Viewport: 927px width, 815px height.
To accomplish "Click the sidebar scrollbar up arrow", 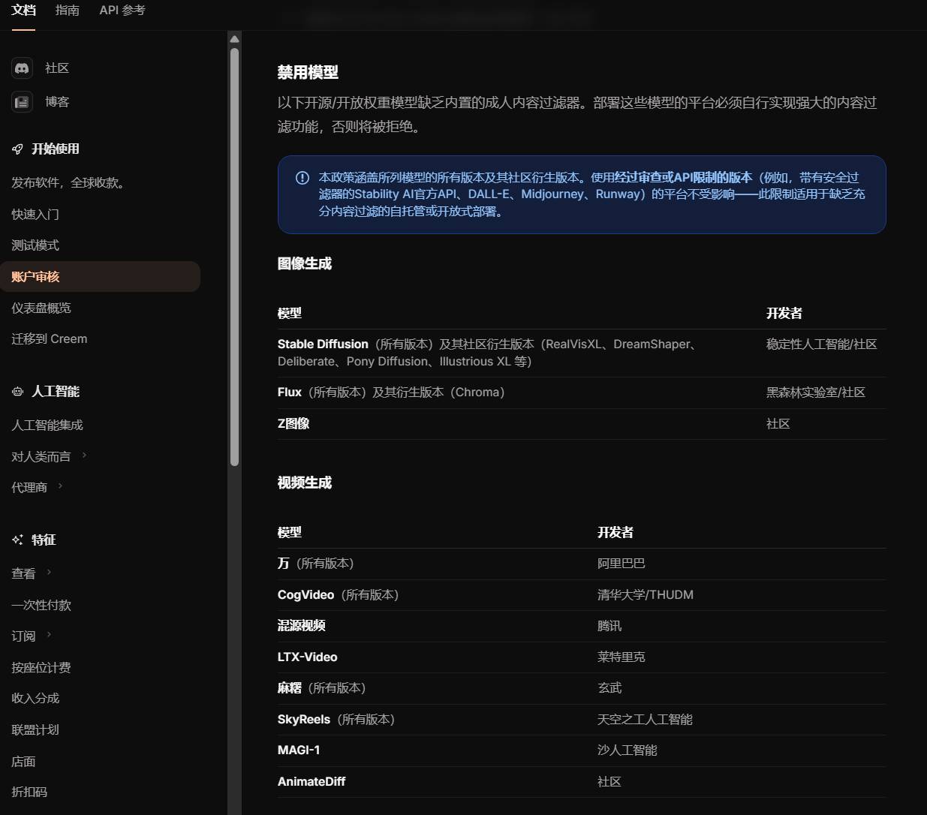I will [234, 39].
